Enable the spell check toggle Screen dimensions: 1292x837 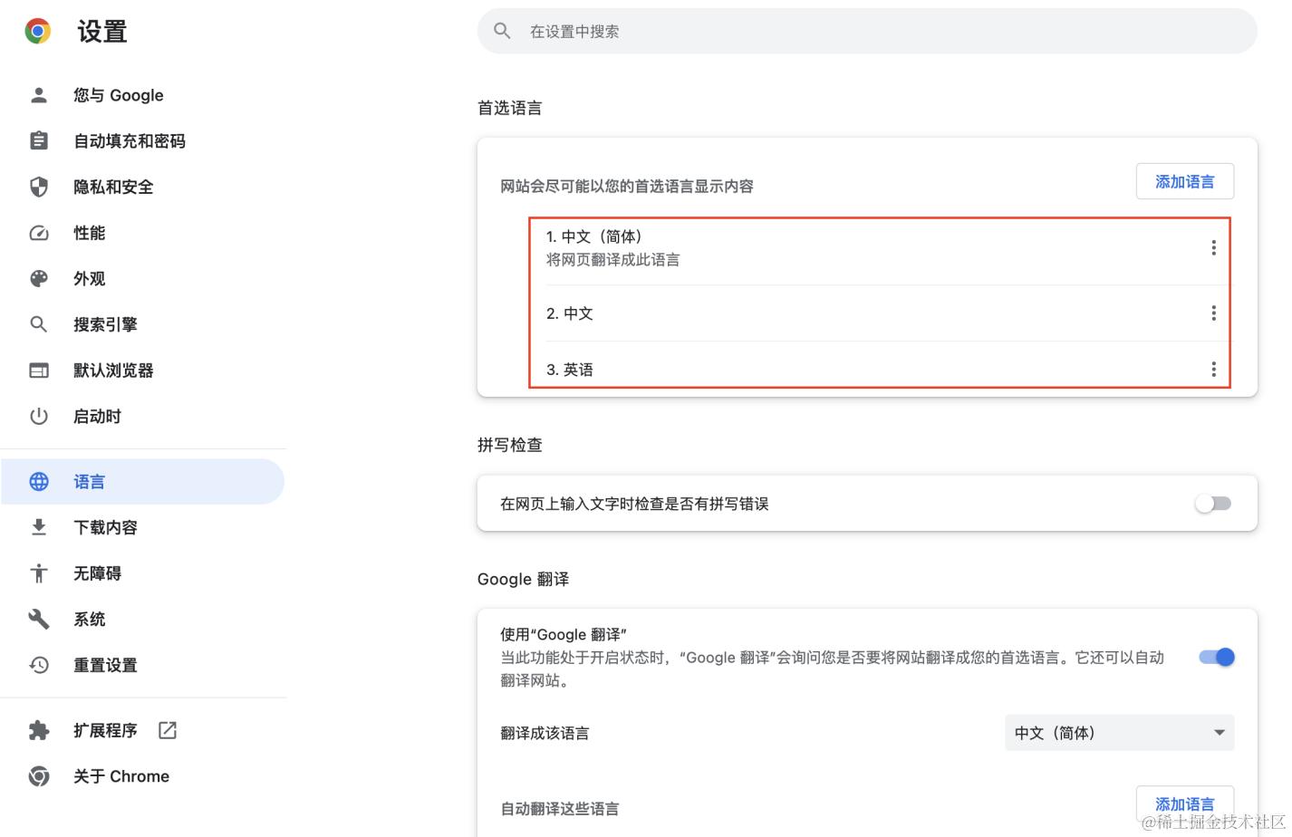[x=1213, y=504]
